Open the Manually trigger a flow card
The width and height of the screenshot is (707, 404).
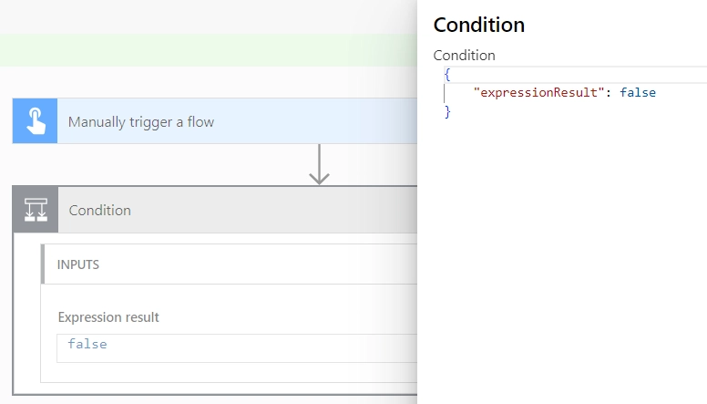(x=215, y=121)
